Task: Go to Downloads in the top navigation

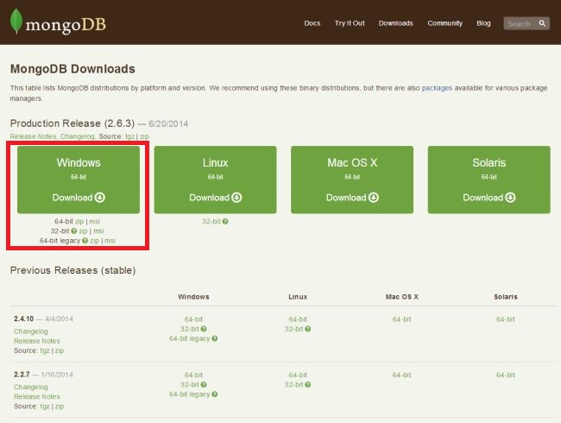Action: coord(395,23)
